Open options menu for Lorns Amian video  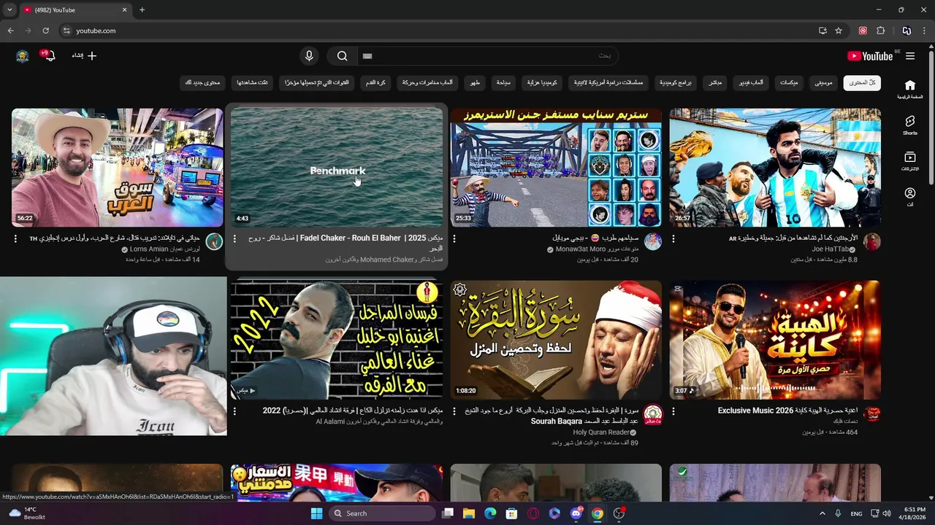[x=15, y=238]
